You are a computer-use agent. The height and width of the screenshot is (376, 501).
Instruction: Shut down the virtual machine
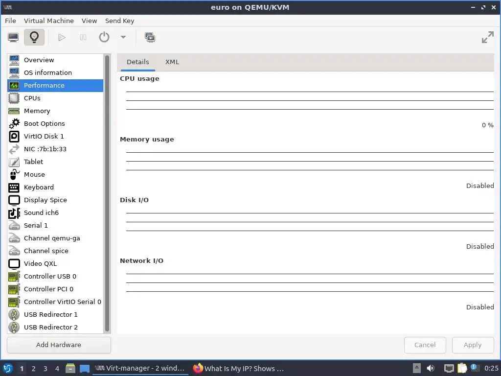coord(104,37)
